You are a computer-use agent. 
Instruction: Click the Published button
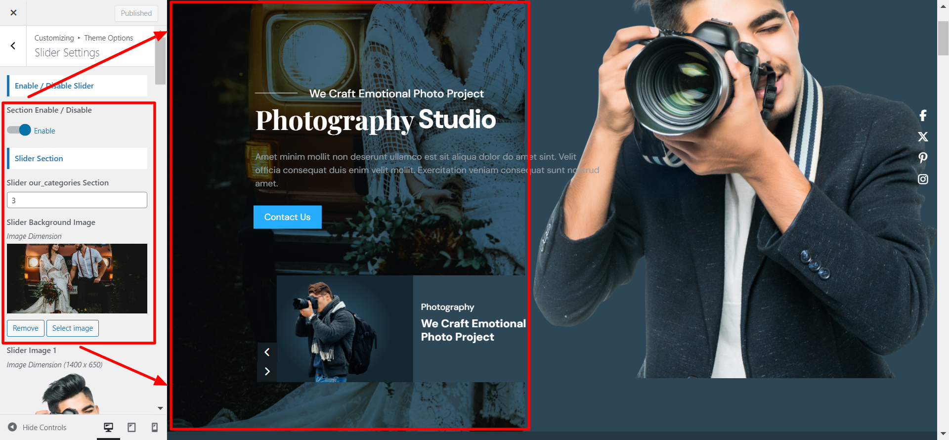click(x=136, y=13)
